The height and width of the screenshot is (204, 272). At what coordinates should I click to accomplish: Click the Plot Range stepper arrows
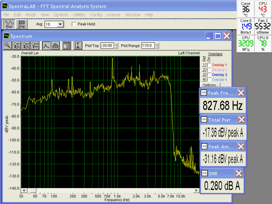click(157, 46)
